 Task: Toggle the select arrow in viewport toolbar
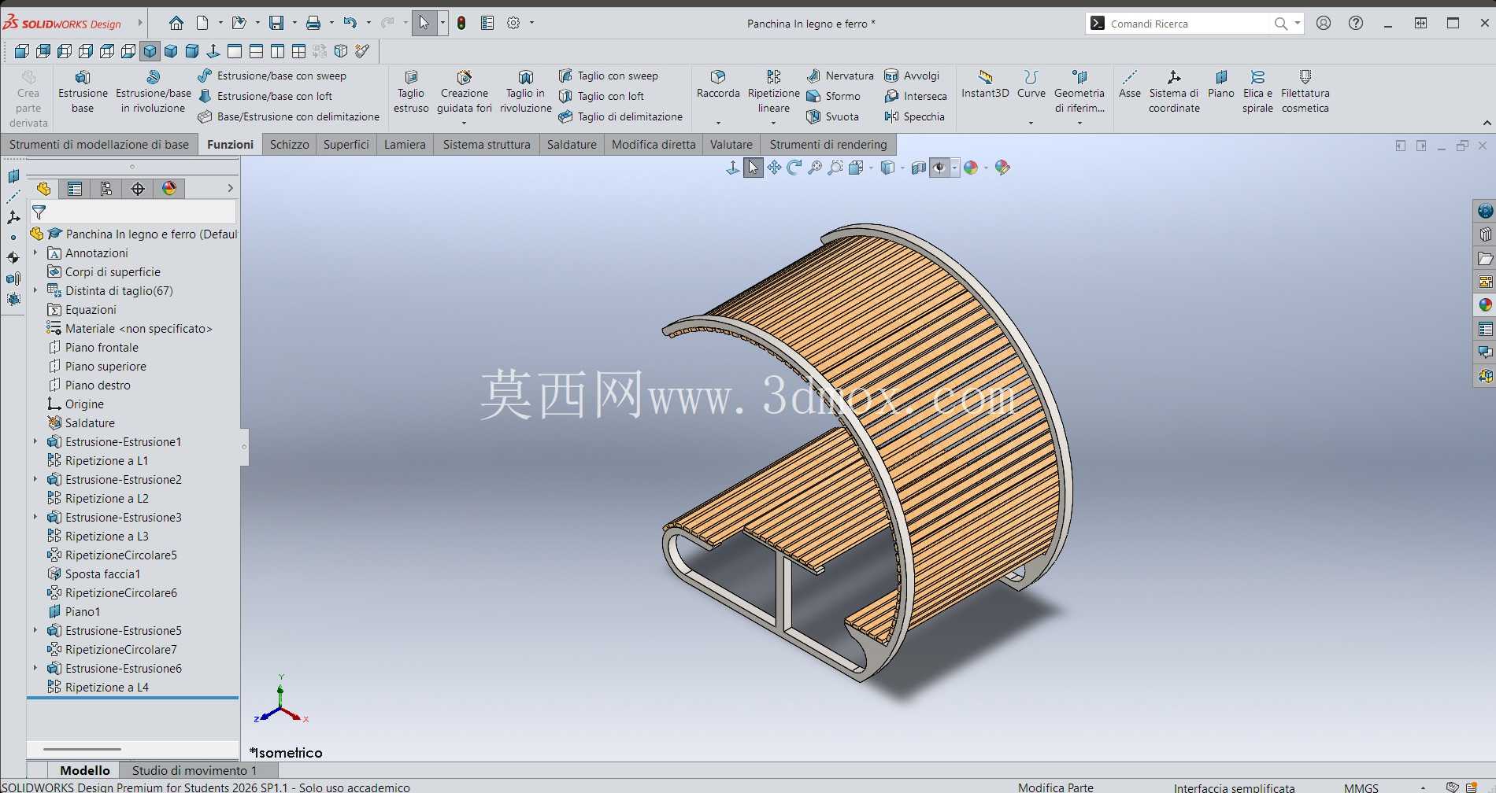pos(754,168)
